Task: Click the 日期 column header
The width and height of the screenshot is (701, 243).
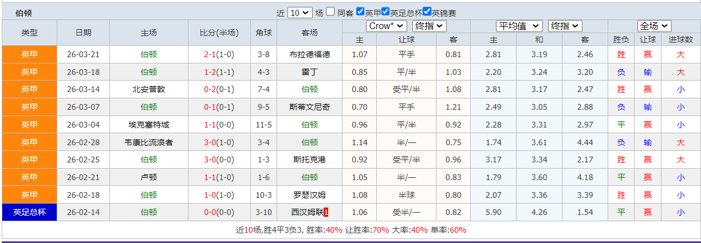Action: point(83,33)
